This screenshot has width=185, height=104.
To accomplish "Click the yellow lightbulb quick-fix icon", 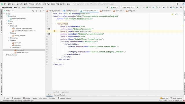I will click(x=55, y=31).
